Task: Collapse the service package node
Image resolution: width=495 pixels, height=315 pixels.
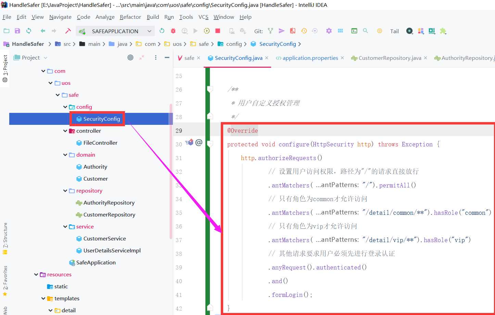Action: pos(65,227)
